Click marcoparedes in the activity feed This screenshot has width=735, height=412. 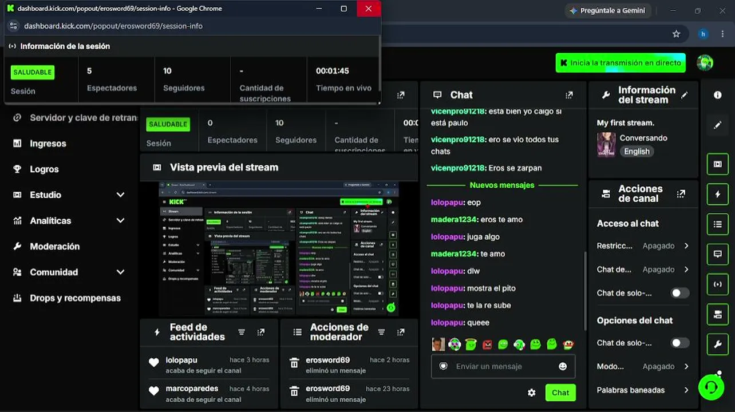click(192, 389)
